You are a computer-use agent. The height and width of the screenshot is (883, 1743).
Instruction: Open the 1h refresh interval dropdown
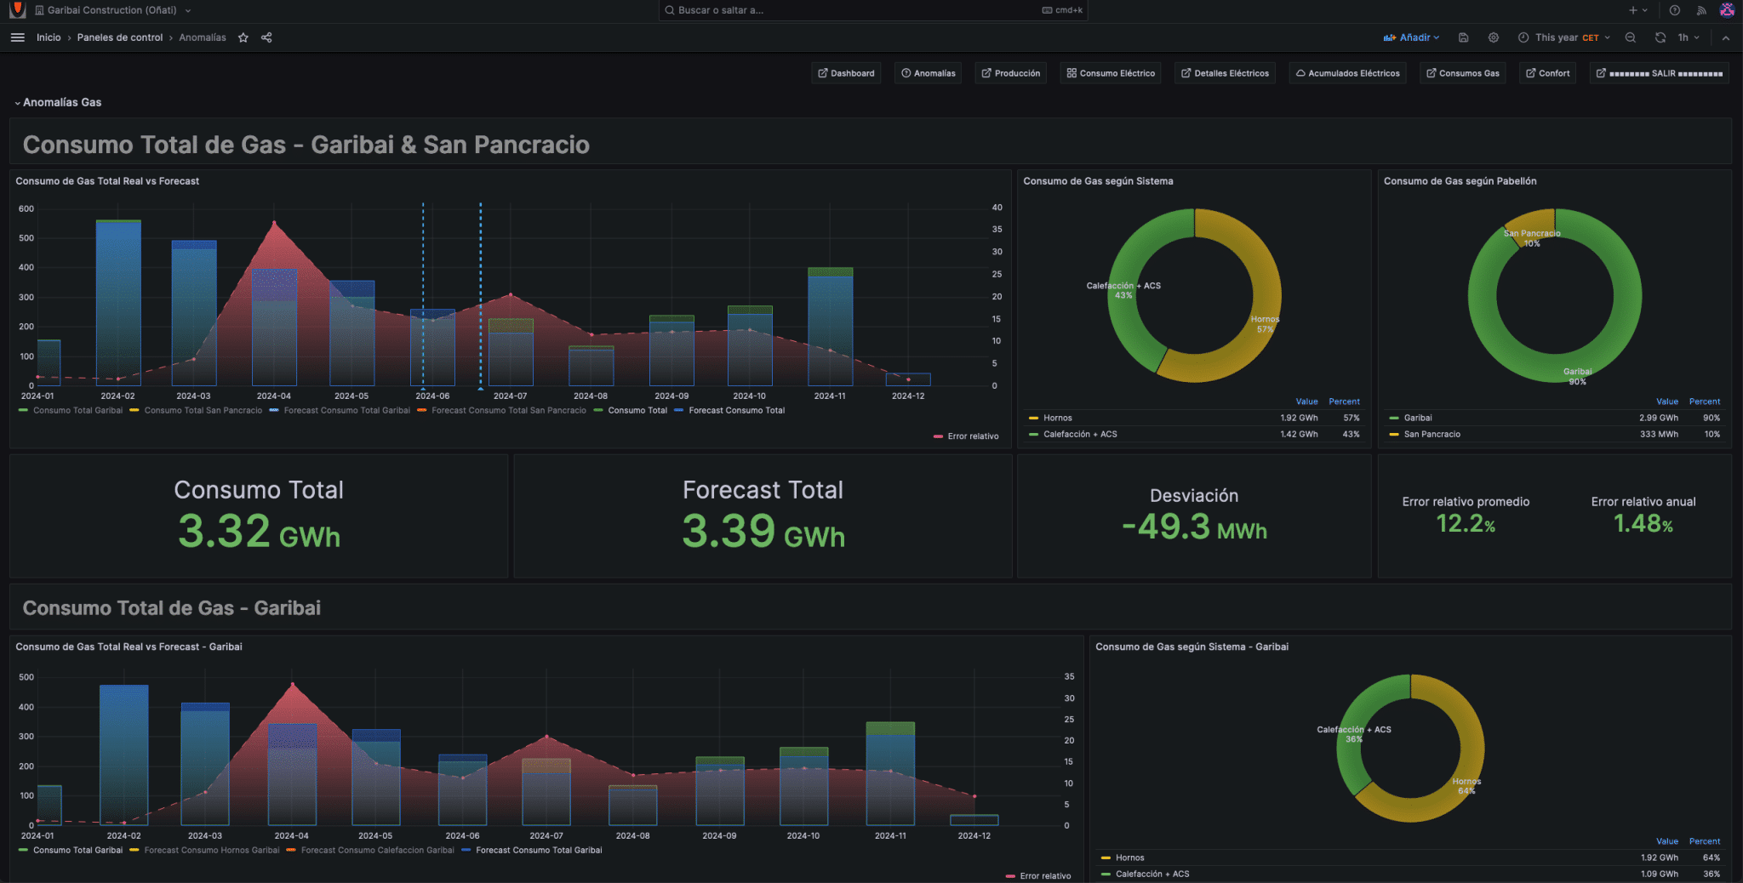(1689, 37)
